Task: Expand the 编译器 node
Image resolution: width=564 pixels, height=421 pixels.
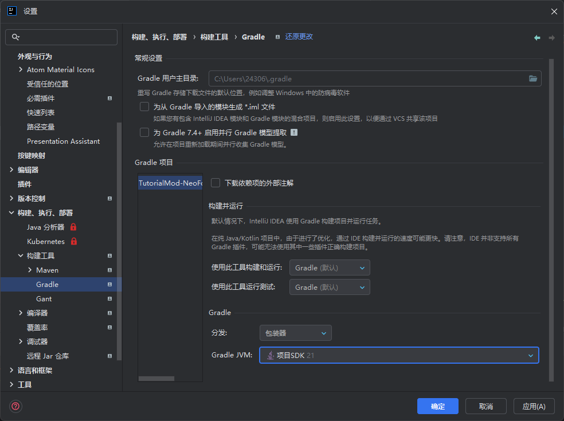Action: [x=21, y=313]
